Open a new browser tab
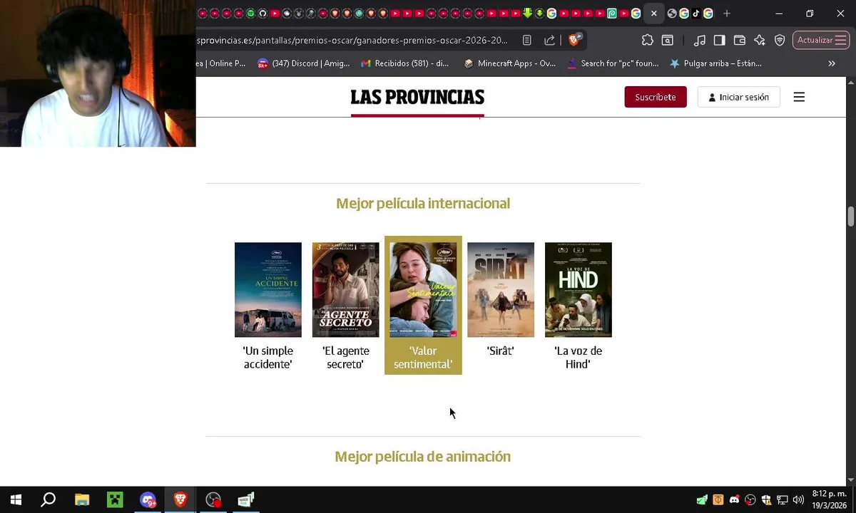 tap(727, 14)
